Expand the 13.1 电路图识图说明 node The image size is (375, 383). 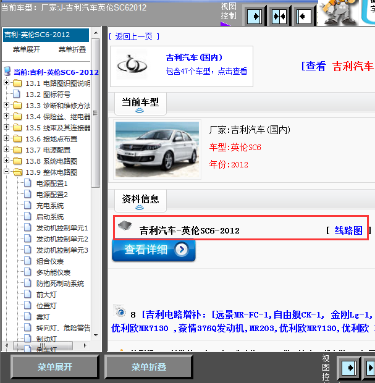[x=7, y=83]
